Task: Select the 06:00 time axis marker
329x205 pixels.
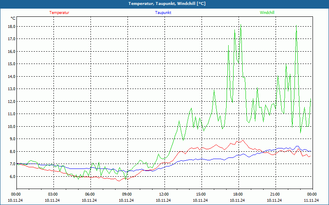Action: (90, 194)
